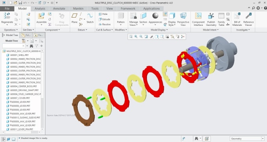Click the New file icon in quick access toolbar
Viewport: 267px width, 142px height.
pos(11,3)
